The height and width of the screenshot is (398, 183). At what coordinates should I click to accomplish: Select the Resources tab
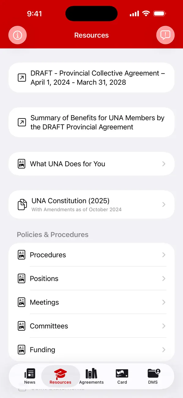tap(60, 376)
